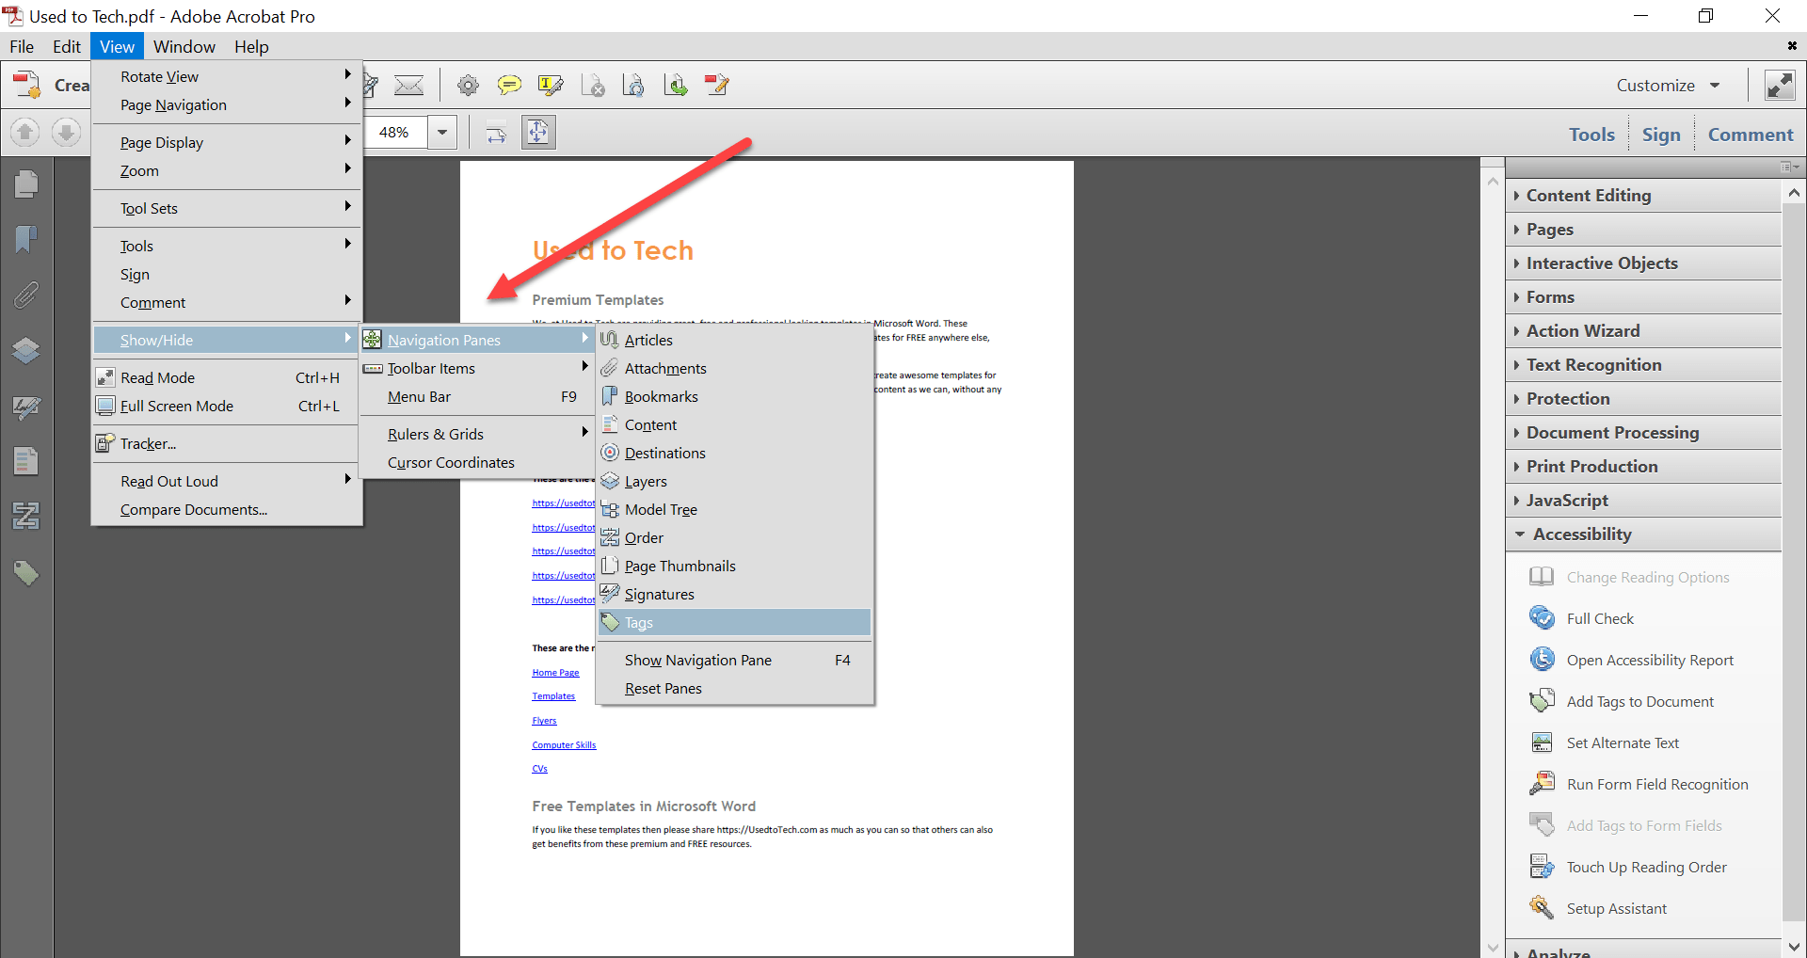This screenshot has width=1807, height=958.
Task: Open the Sign pane tab
Action: [x=1661, y=135]
